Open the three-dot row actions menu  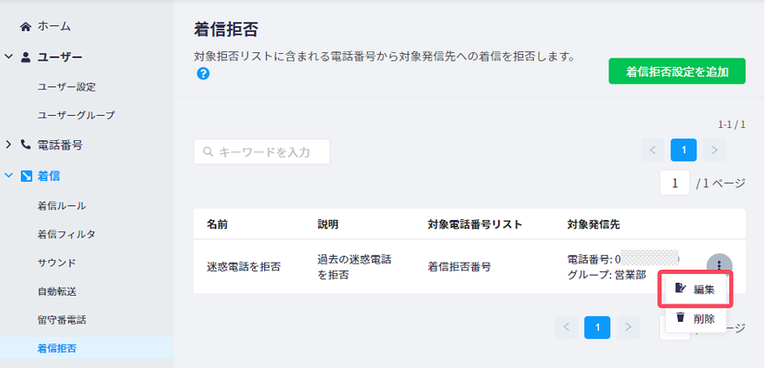719,264
